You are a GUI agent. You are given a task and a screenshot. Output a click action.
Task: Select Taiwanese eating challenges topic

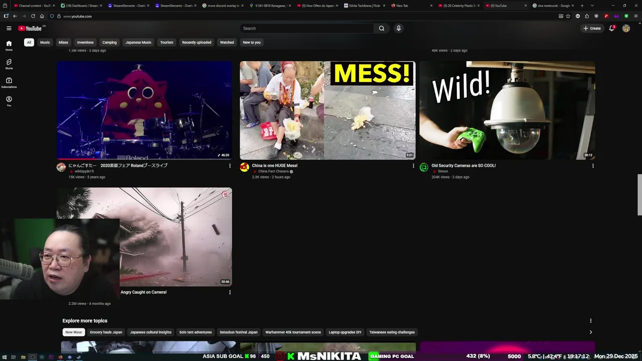point(392,332)
